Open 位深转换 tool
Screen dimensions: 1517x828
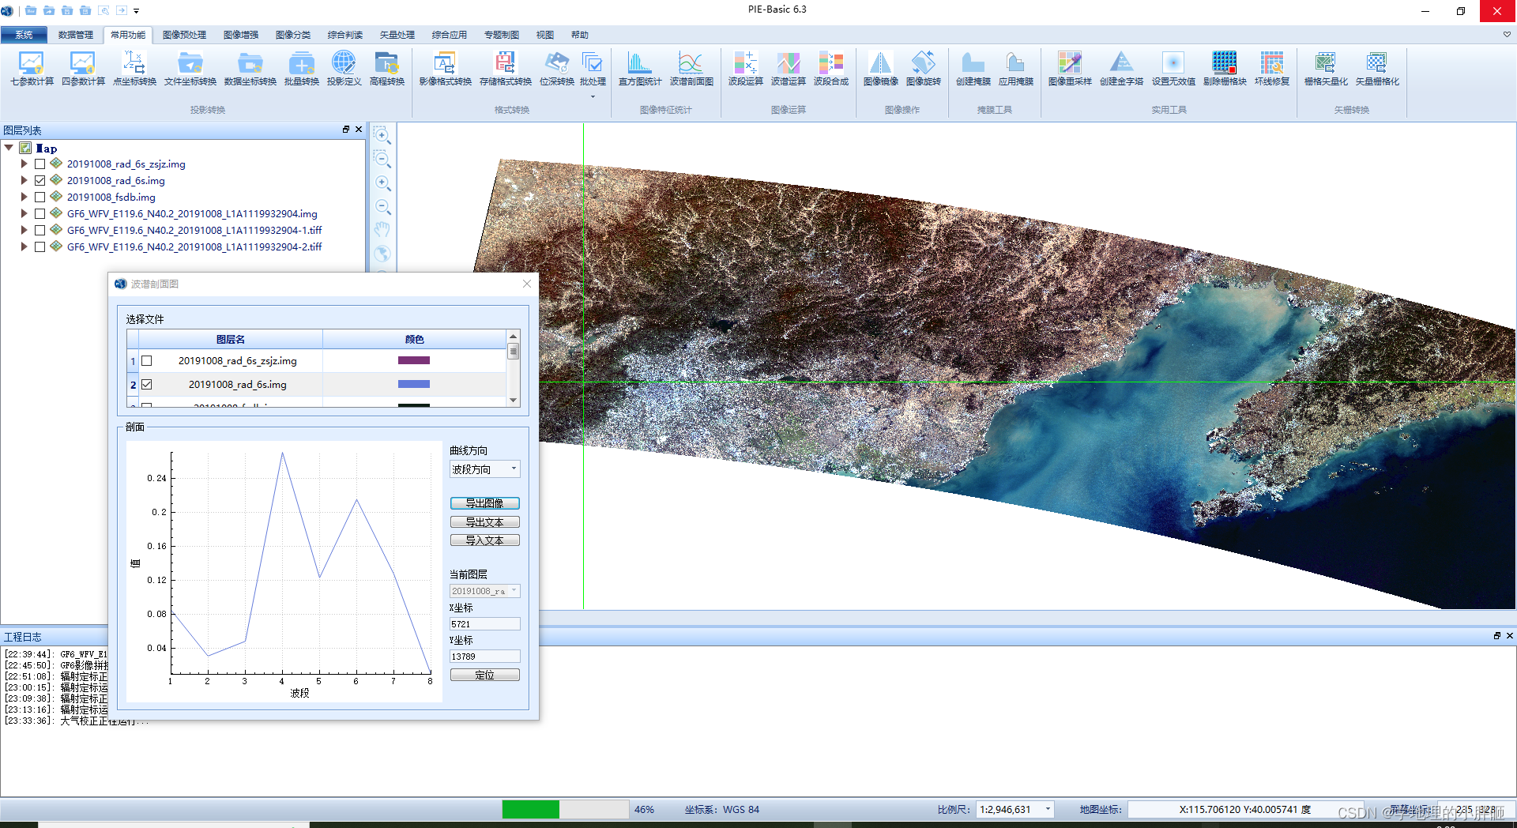pyautogui.click(x=557, y=69)
